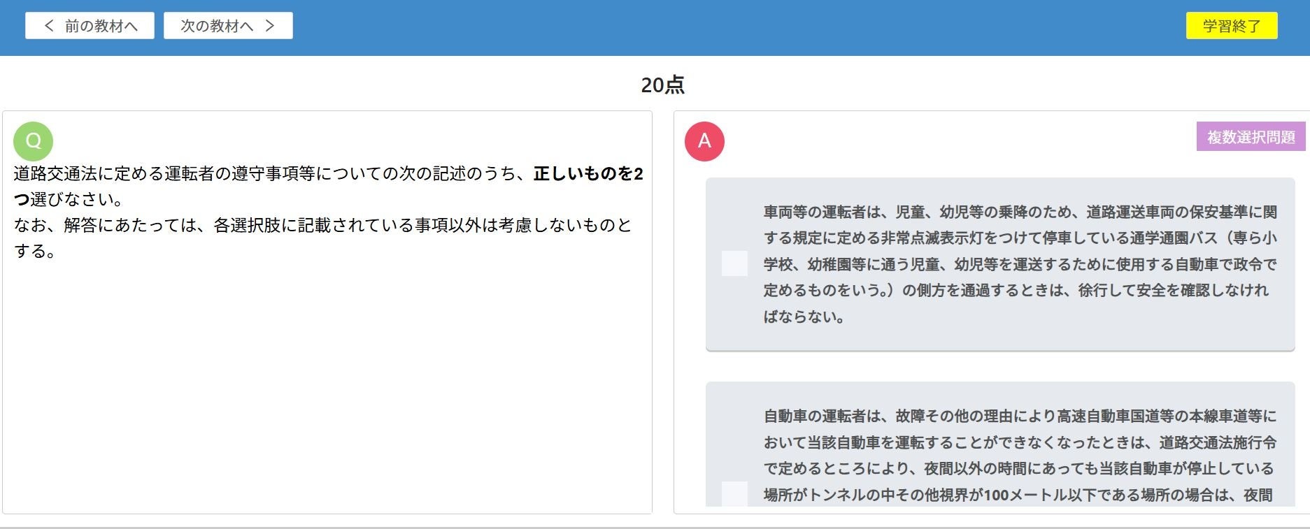Image resolution: width=1310 pixels, height=529 pixels.
Task: Click the purple 複数選択問題 badge
Action: tap(1251, 137)
